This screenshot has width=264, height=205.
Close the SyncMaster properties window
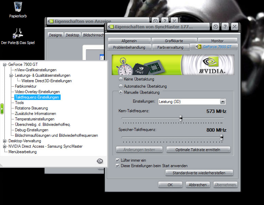click(235, 27)
